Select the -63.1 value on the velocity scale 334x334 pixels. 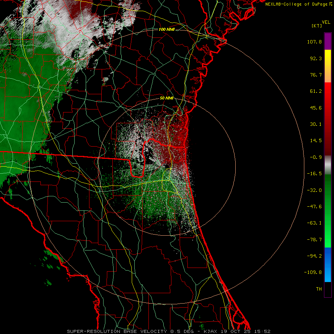[x=314, y=223]
